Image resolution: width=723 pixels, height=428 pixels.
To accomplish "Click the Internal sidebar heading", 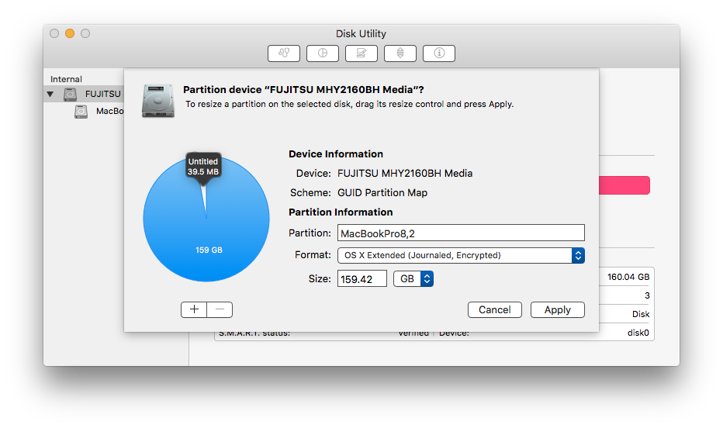I will (x=66, y=79).
